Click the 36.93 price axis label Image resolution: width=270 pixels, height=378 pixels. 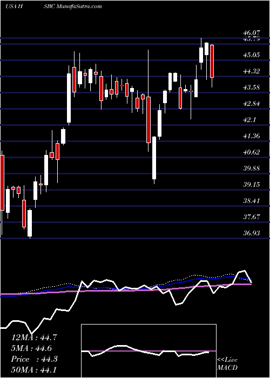(251, 233)
